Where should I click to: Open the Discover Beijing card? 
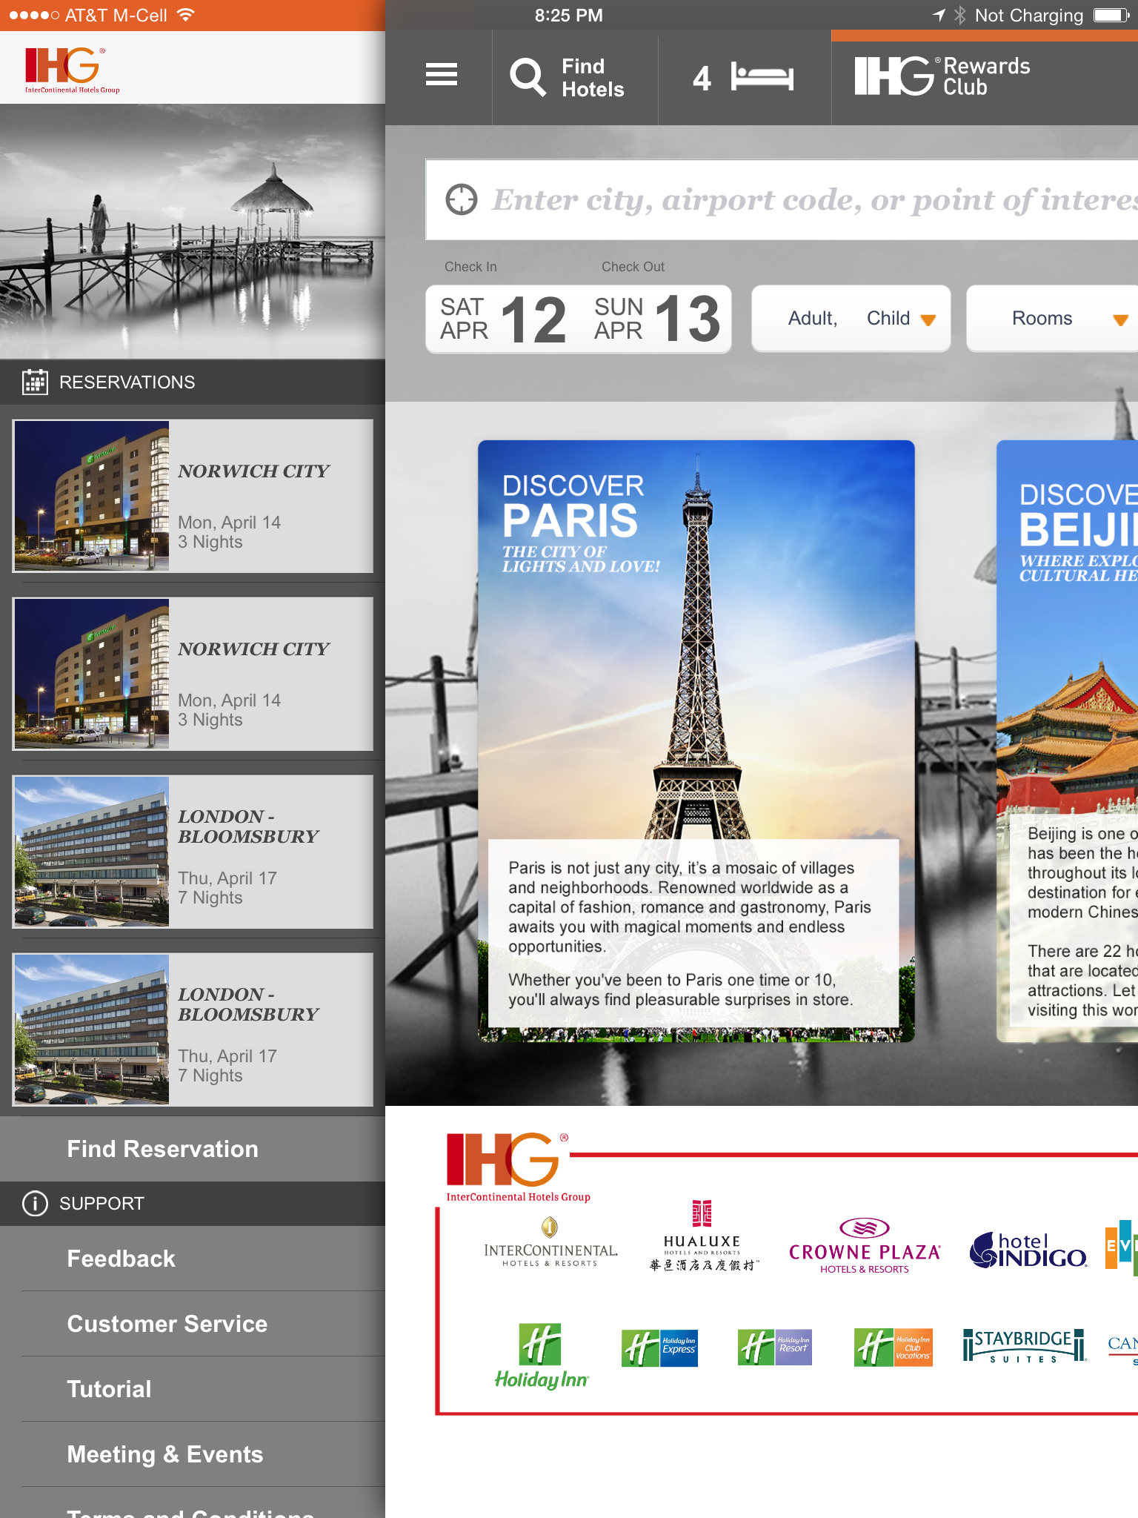click(x=1068, y=741)
